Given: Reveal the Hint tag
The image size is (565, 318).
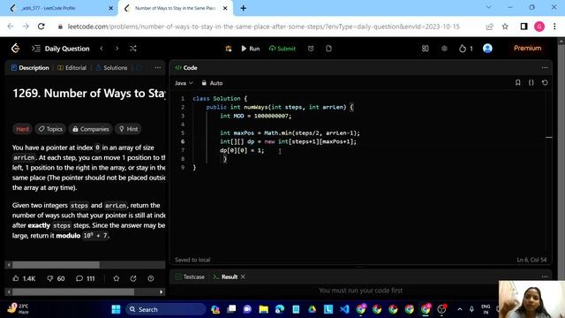Looking at the screenshot, I should 128,129.
